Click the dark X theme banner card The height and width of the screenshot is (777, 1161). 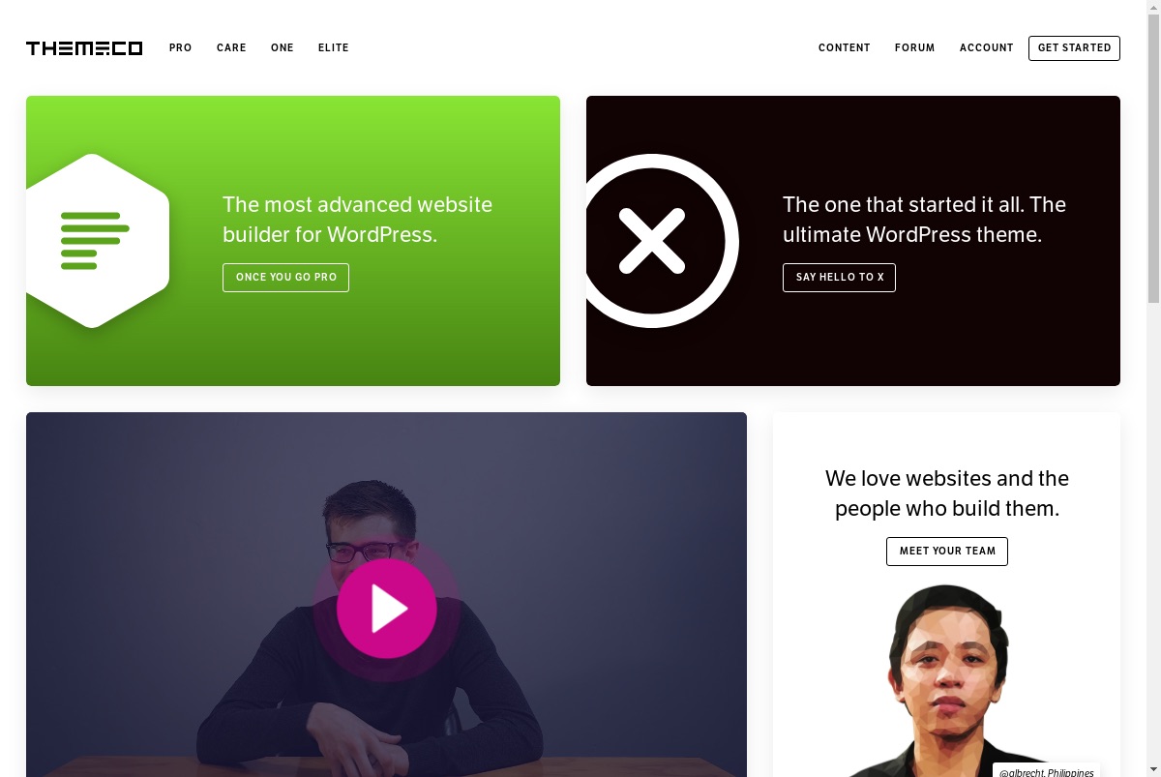[x=853, y=241]
